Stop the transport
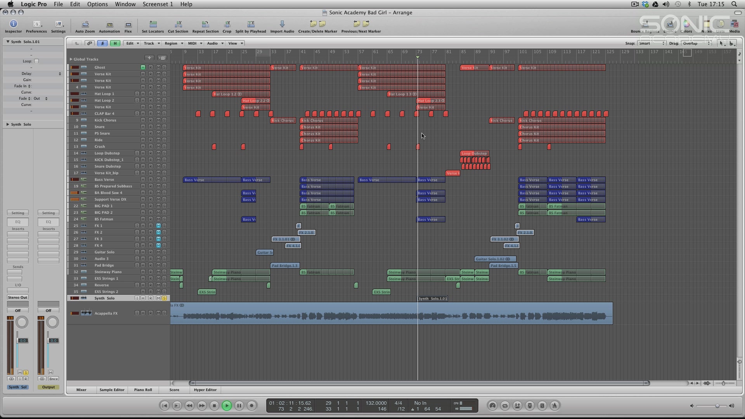 click(214, 406)
